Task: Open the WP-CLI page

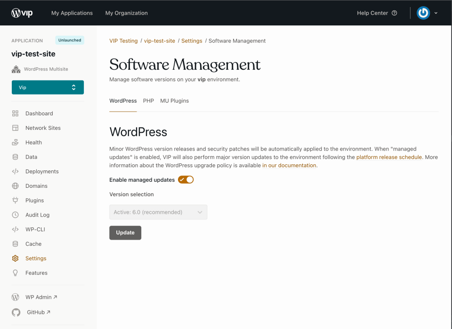Action: [x=35, y=229]
